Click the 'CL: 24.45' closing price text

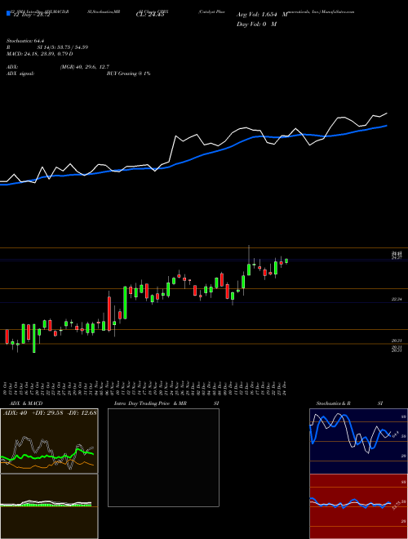pos(150,15)
